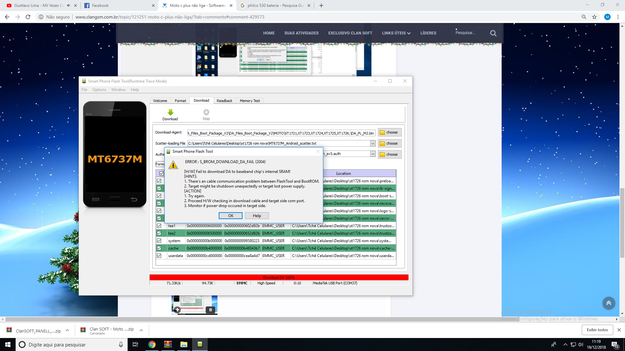Switch to the Format tab
This screenshot has width=625, height=351.
[180, 101]
